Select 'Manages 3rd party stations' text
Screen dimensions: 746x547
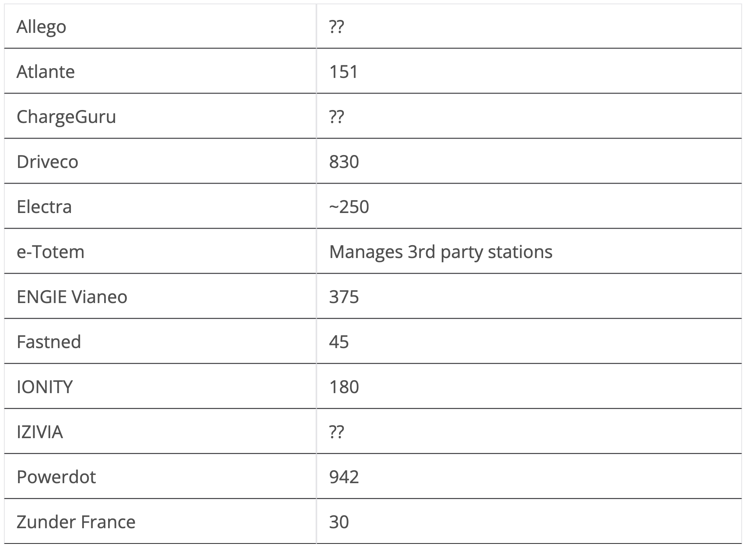click(x=441, y=252)
